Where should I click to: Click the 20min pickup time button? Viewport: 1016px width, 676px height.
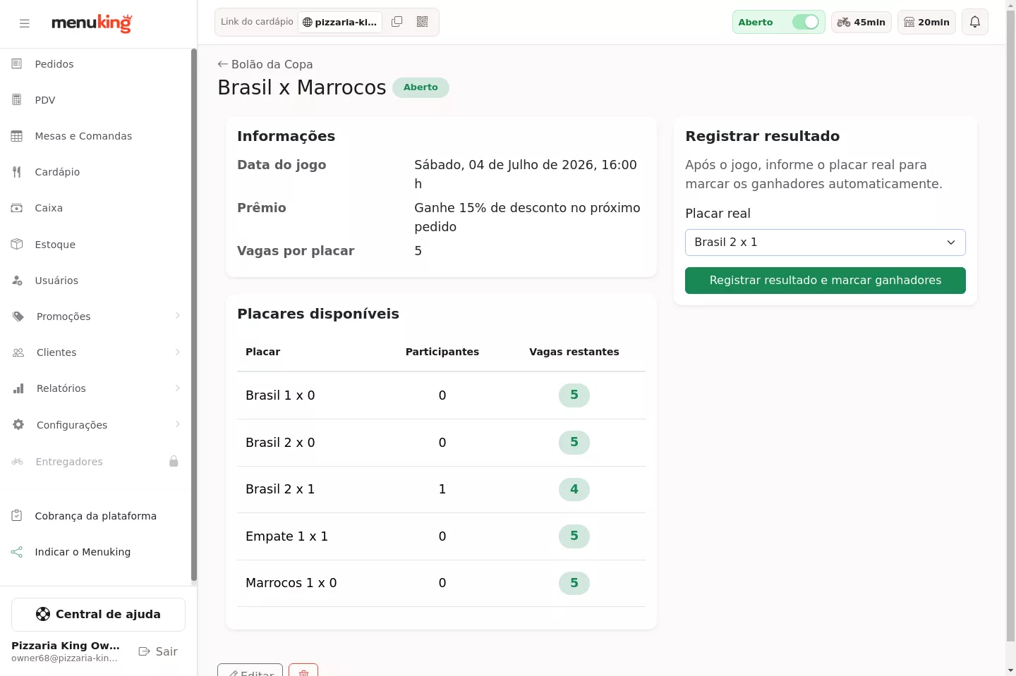coord(926,22)
